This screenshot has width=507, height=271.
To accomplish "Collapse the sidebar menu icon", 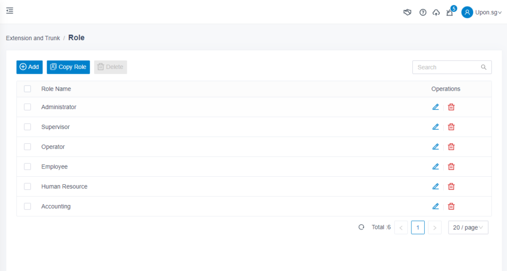I will point(10,10).
